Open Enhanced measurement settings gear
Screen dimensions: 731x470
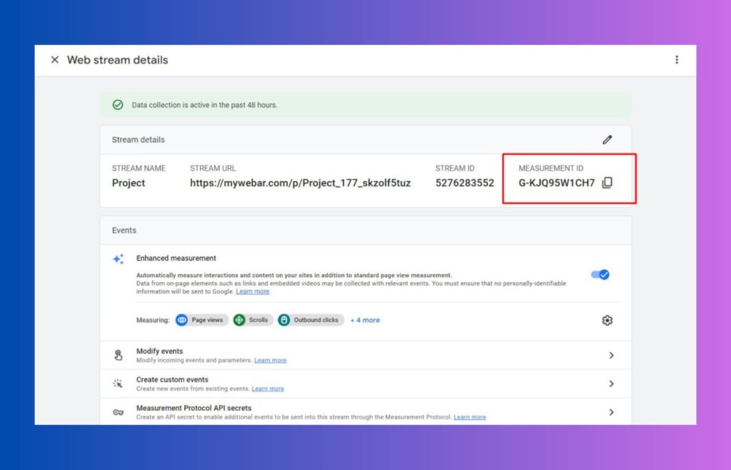[607, 321]
